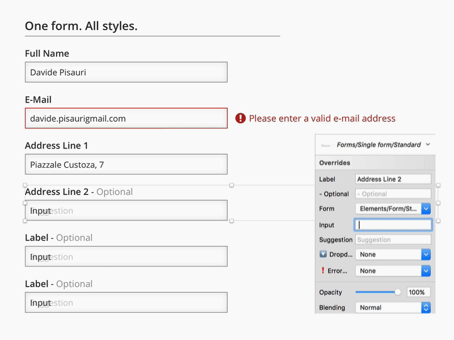The height and width of the screenshot is (340, 454).
Task: Click the blue Dropdown icon in Overrides
Action: [323, 254]
